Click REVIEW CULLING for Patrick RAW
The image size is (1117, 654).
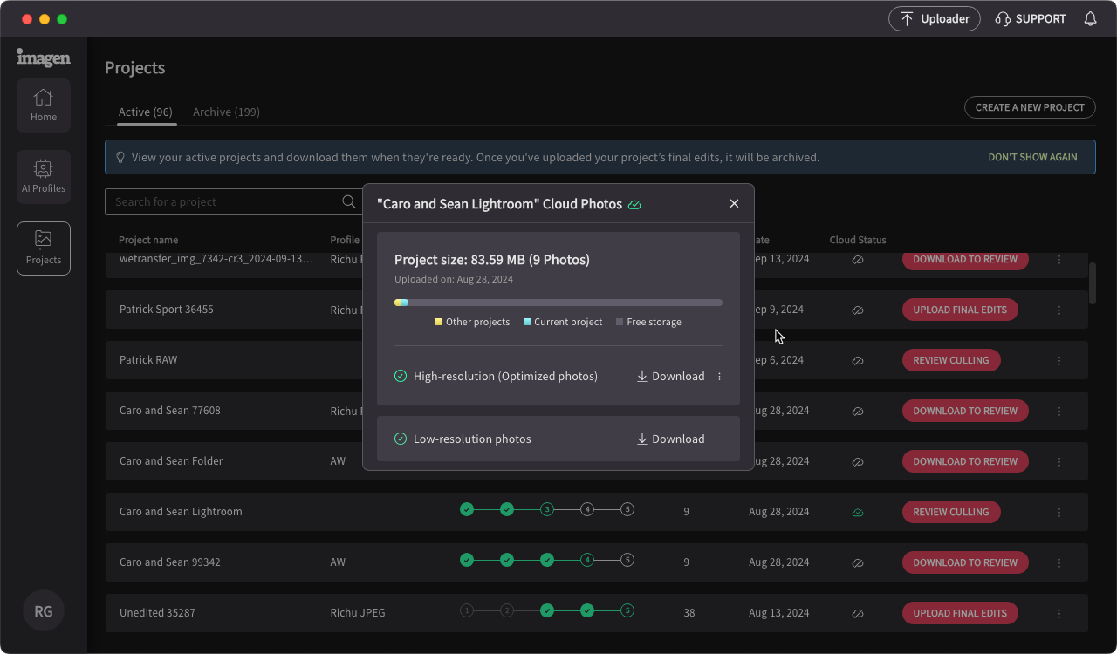tap(951, 360)
